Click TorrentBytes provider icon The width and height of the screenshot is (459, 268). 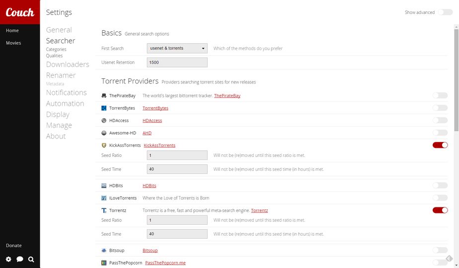tap(104, 108)
